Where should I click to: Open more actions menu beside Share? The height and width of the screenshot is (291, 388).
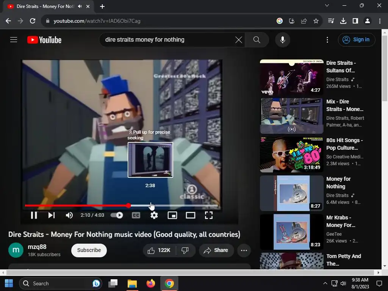coord(244,250)
